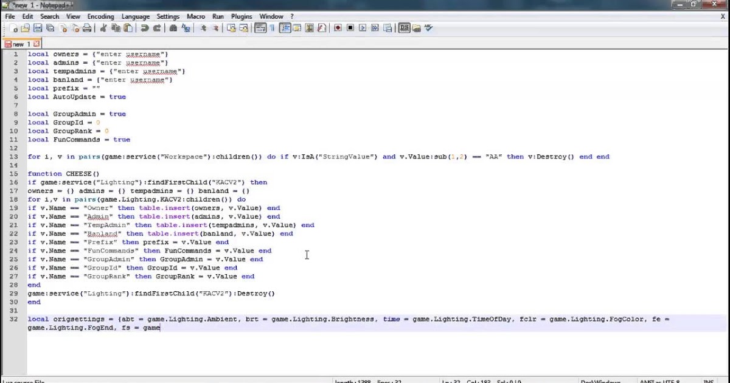Viewport: 730px width, 383px height.
Task: Open the View menu
Action: pyautogui.click(x=73, y=16)
